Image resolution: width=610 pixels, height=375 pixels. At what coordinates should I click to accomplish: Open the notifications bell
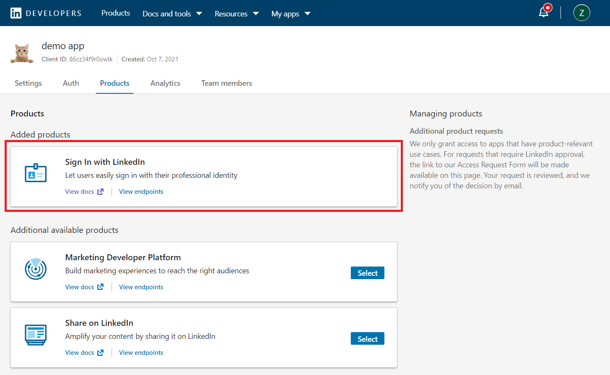(544, 13)
